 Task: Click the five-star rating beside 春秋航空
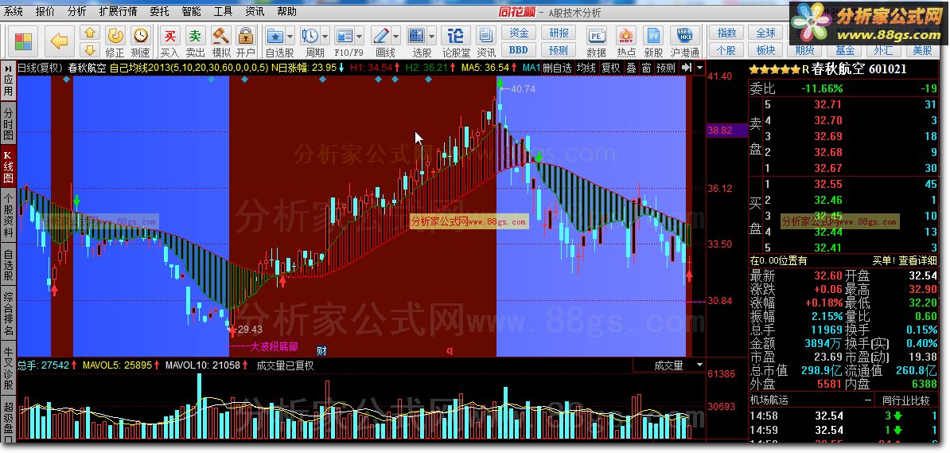775,69
